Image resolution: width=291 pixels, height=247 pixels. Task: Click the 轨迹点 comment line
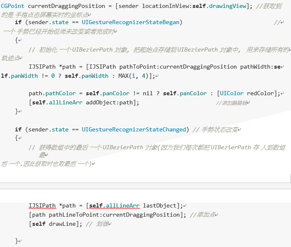(x=10, y=58)
